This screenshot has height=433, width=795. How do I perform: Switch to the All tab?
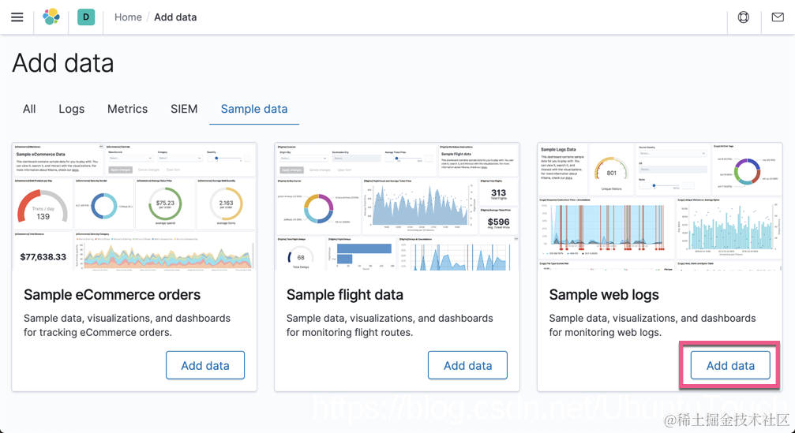tap(29, 109)
